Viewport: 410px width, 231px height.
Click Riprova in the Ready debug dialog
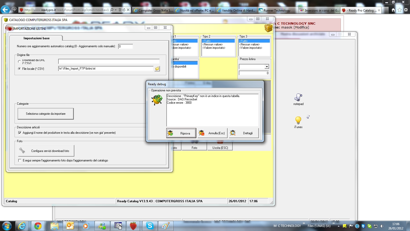point(181,133)
